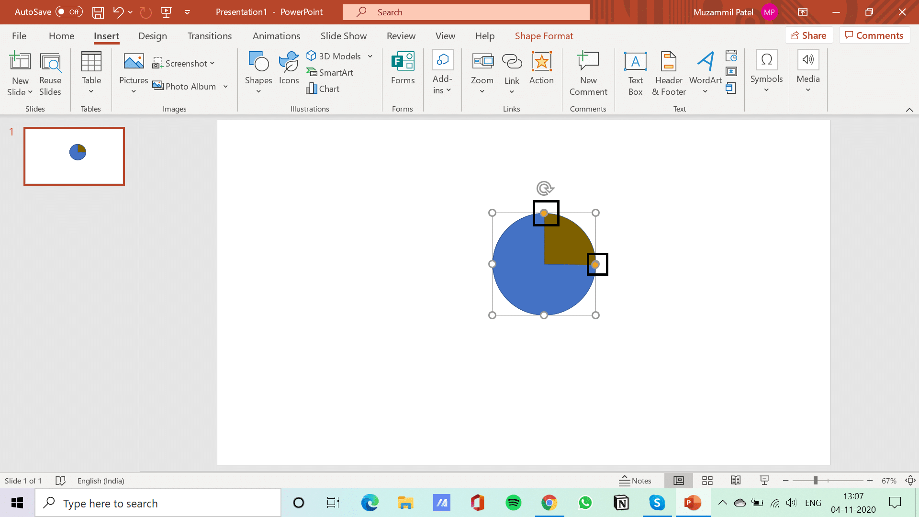This screenshot has height=517, width=919.
Task: Switch to Slide Sorter view
Action: click(x=707, y=481)
